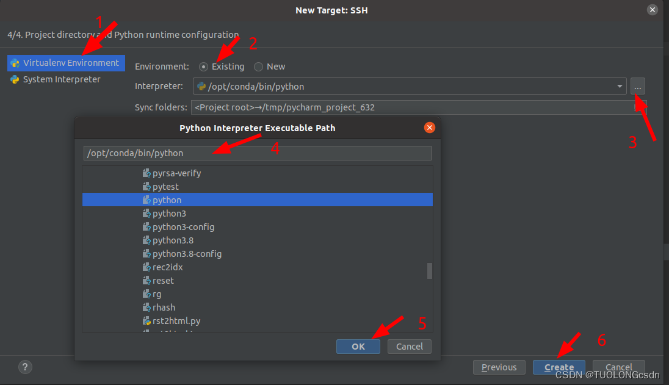Click the Python icon inside the Interpreter field
This screenshot has width=669, height=385.
click(x=201, y=86)
